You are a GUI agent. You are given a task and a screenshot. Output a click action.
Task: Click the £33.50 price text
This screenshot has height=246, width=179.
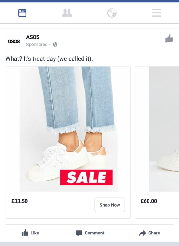(19, 201)
